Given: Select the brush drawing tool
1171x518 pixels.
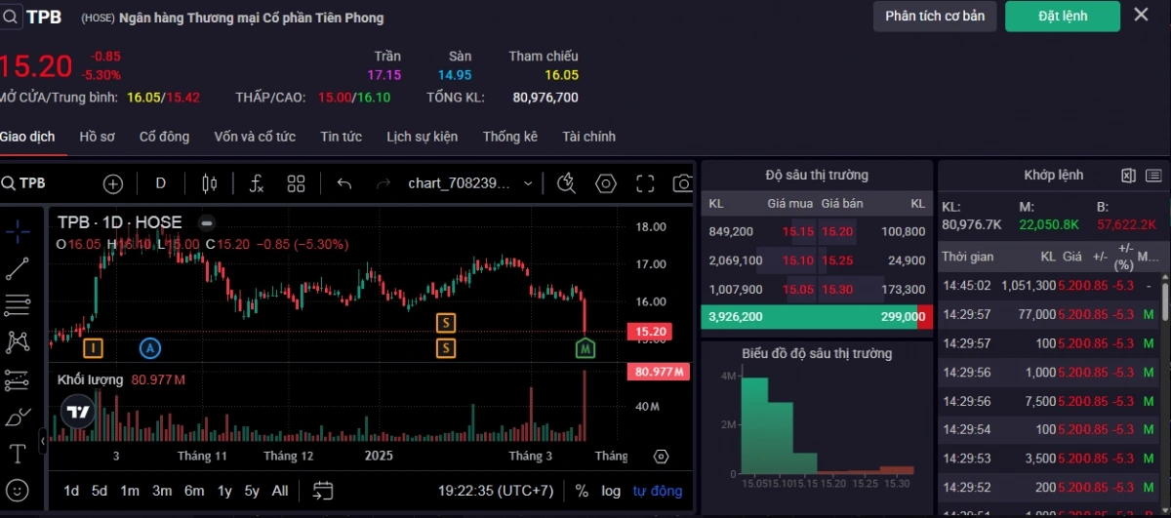Looking at the screenshot, I should point(18,418).
